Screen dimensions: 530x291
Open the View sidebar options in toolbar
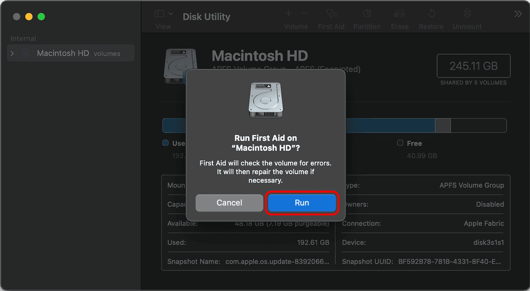point(170,14)
